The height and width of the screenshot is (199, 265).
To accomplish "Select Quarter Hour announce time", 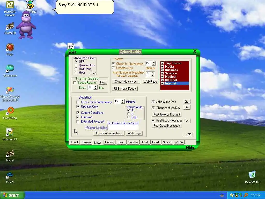I will point(76,65).
